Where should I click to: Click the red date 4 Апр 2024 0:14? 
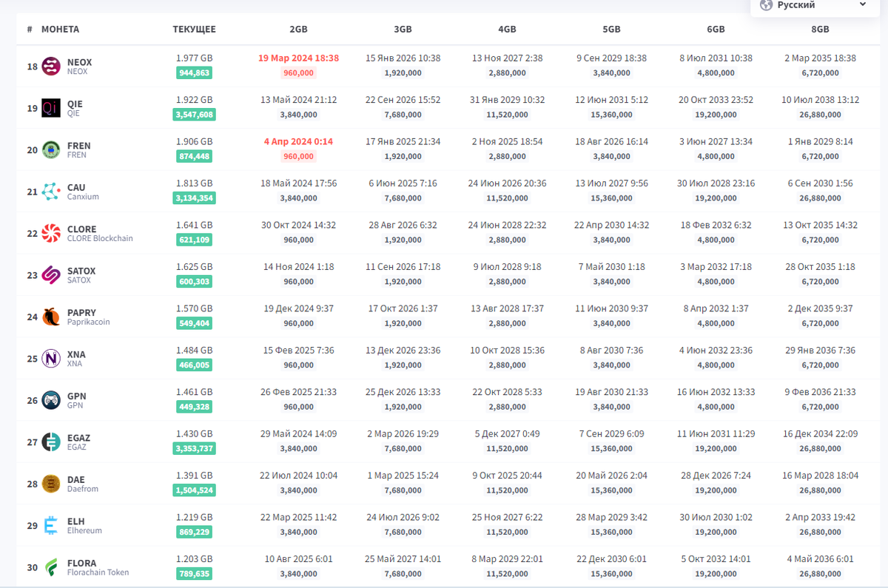coord(298,141)
